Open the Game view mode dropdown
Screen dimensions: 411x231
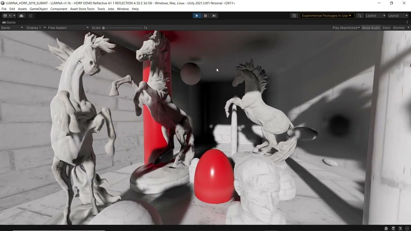[x=12, y=28]
